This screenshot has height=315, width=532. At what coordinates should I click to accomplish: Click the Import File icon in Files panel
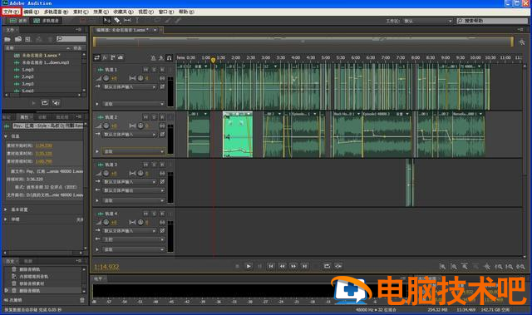(18, 39)
